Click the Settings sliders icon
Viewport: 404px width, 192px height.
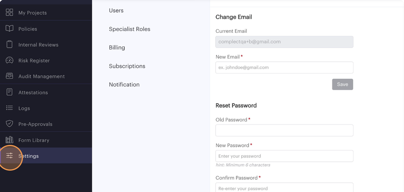[9, 156]
